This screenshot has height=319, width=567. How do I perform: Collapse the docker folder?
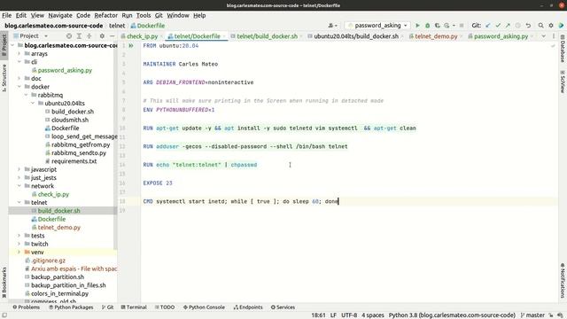pos(19,87)
